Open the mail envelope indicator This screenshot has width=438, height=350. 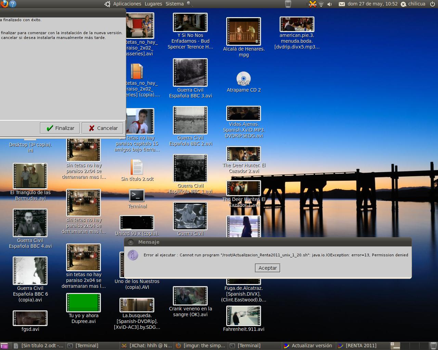point(342,4)
